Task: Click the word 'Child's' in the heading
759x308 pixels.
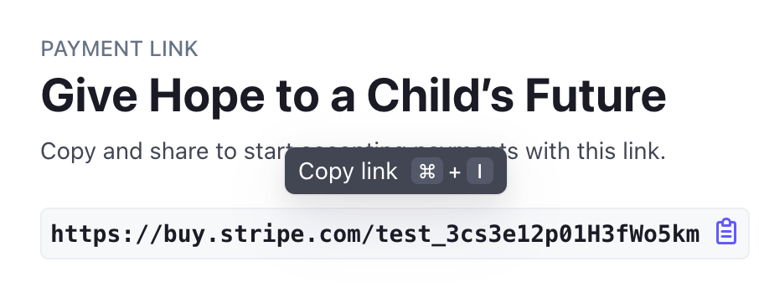Action: [441, 95]
